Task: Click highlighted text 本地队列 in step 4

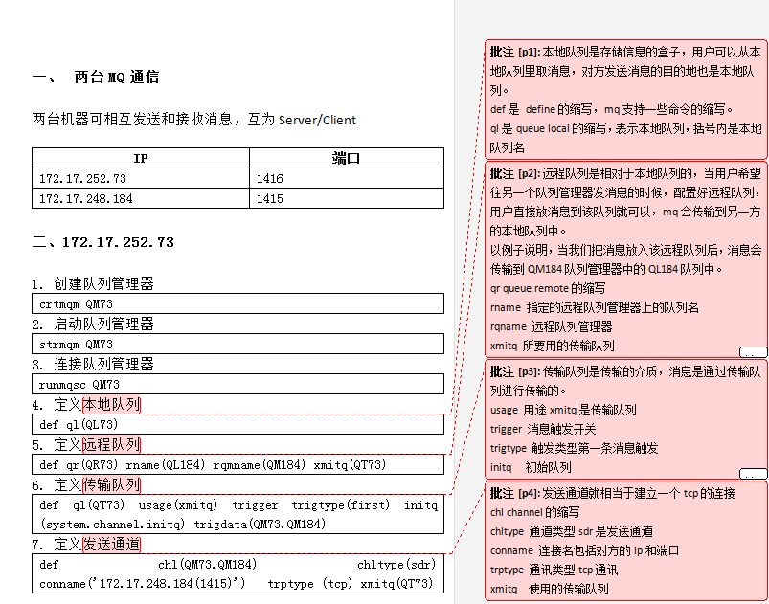Action: (112, 405)
